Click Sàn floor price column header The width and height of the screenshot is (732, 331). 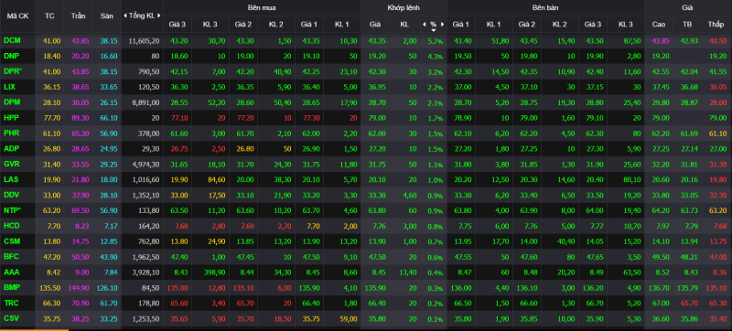click(106, 16)
